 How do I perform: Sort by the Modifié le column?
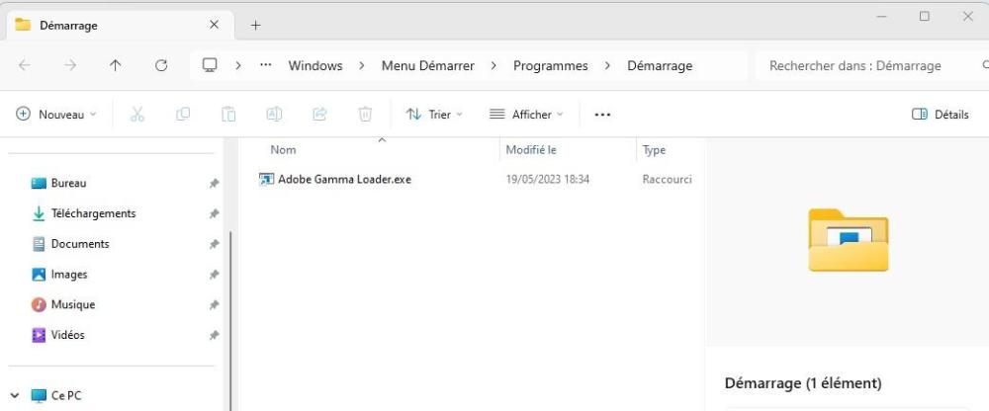[531, 150]
